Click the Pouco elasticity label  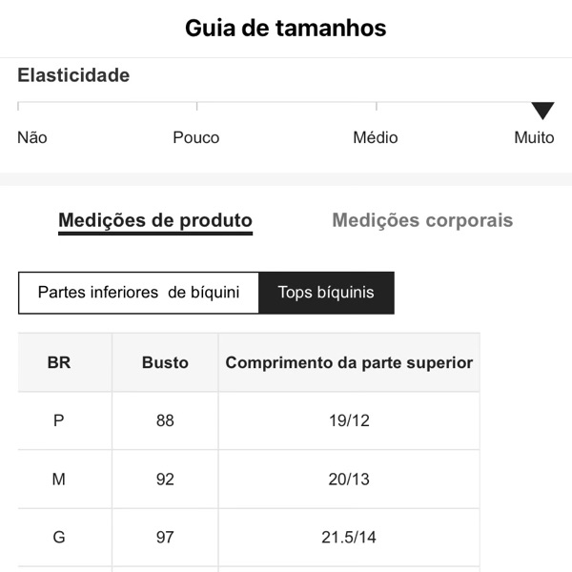[195, 137]
